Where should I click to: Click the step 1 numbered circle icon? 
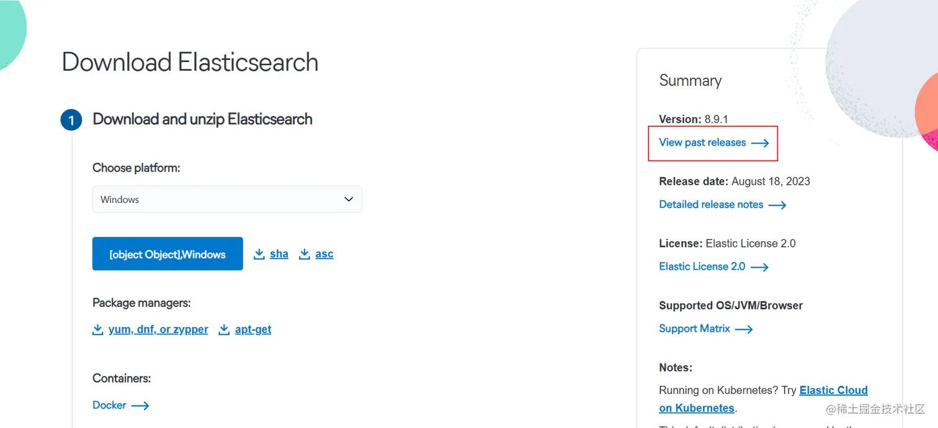coord(71,120)
